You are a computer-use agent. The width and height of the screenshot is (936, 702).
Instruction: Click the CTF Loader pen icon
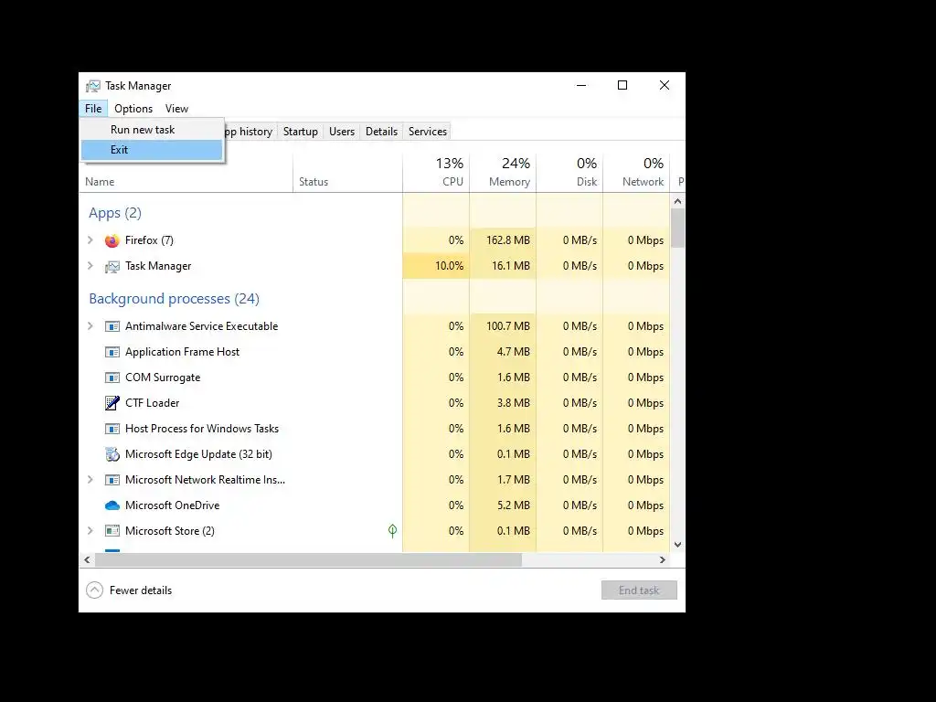[x=112, y=403]
